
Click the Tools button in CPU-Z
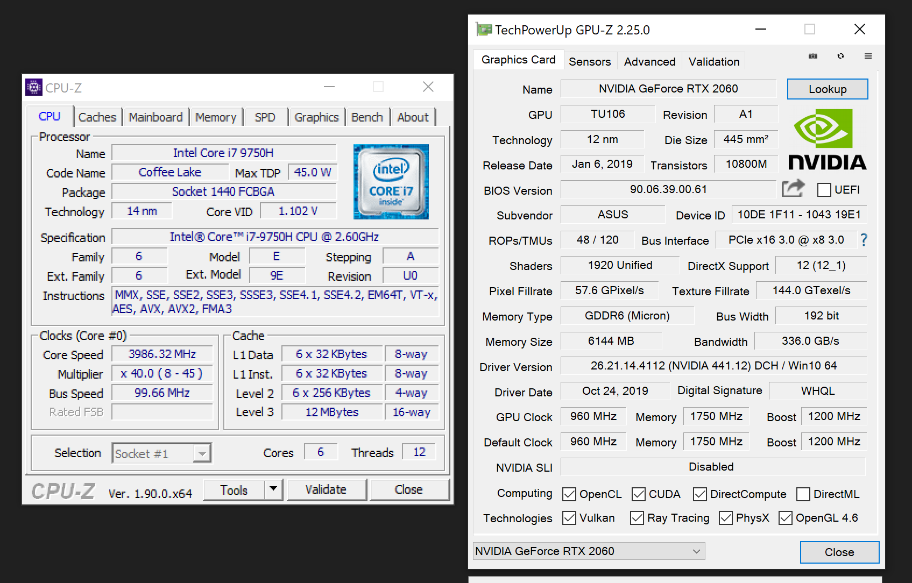234,490
